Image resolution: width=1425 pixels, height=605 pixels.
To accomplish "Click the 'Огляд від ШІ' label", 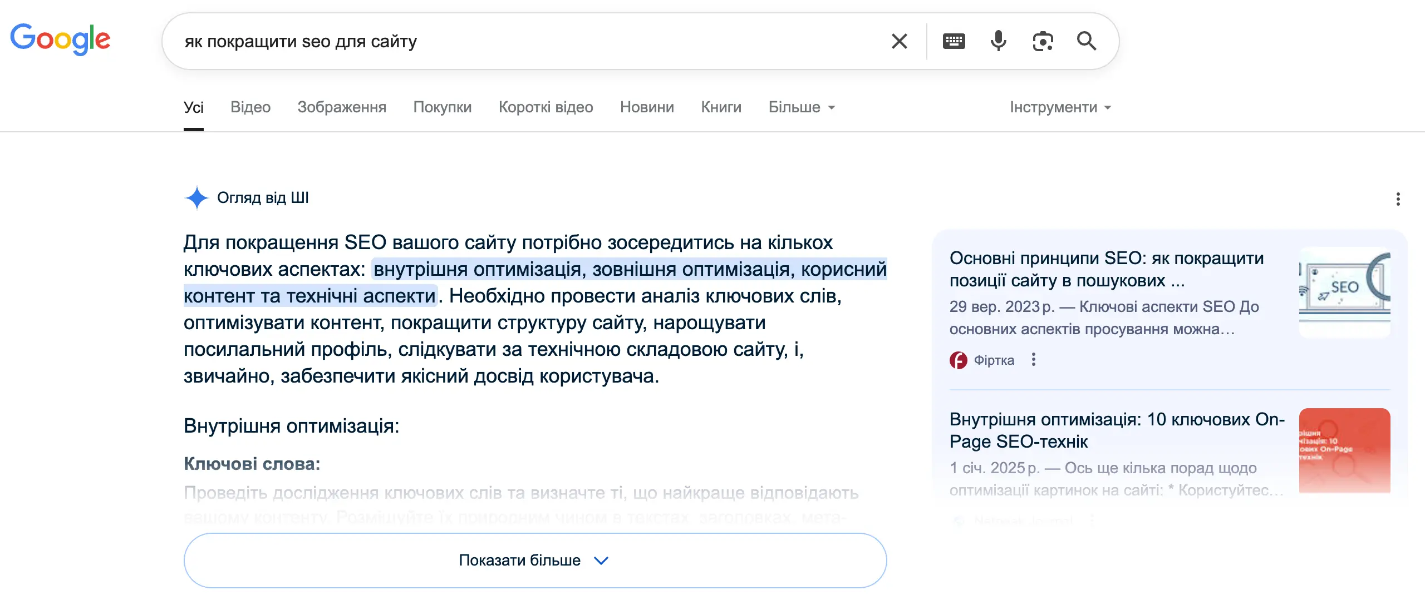I will [263, 198].
